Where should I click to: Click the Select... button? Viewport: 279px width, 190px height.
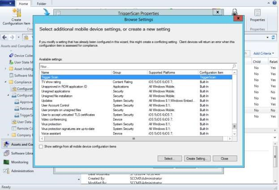click(x=169, y=158)
